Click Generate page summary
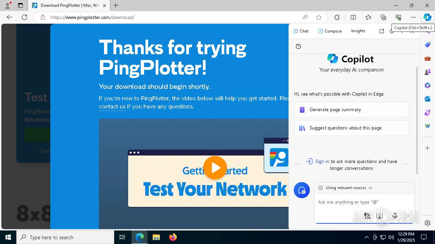The height and width of the screenshot is (244, 435). pyautogui.click(x=351, y=110)
